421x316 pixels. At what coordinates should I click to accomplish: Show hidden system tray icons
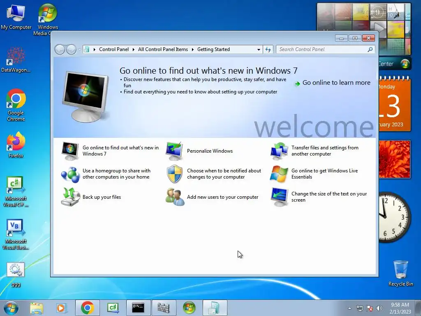coord(349,308)
